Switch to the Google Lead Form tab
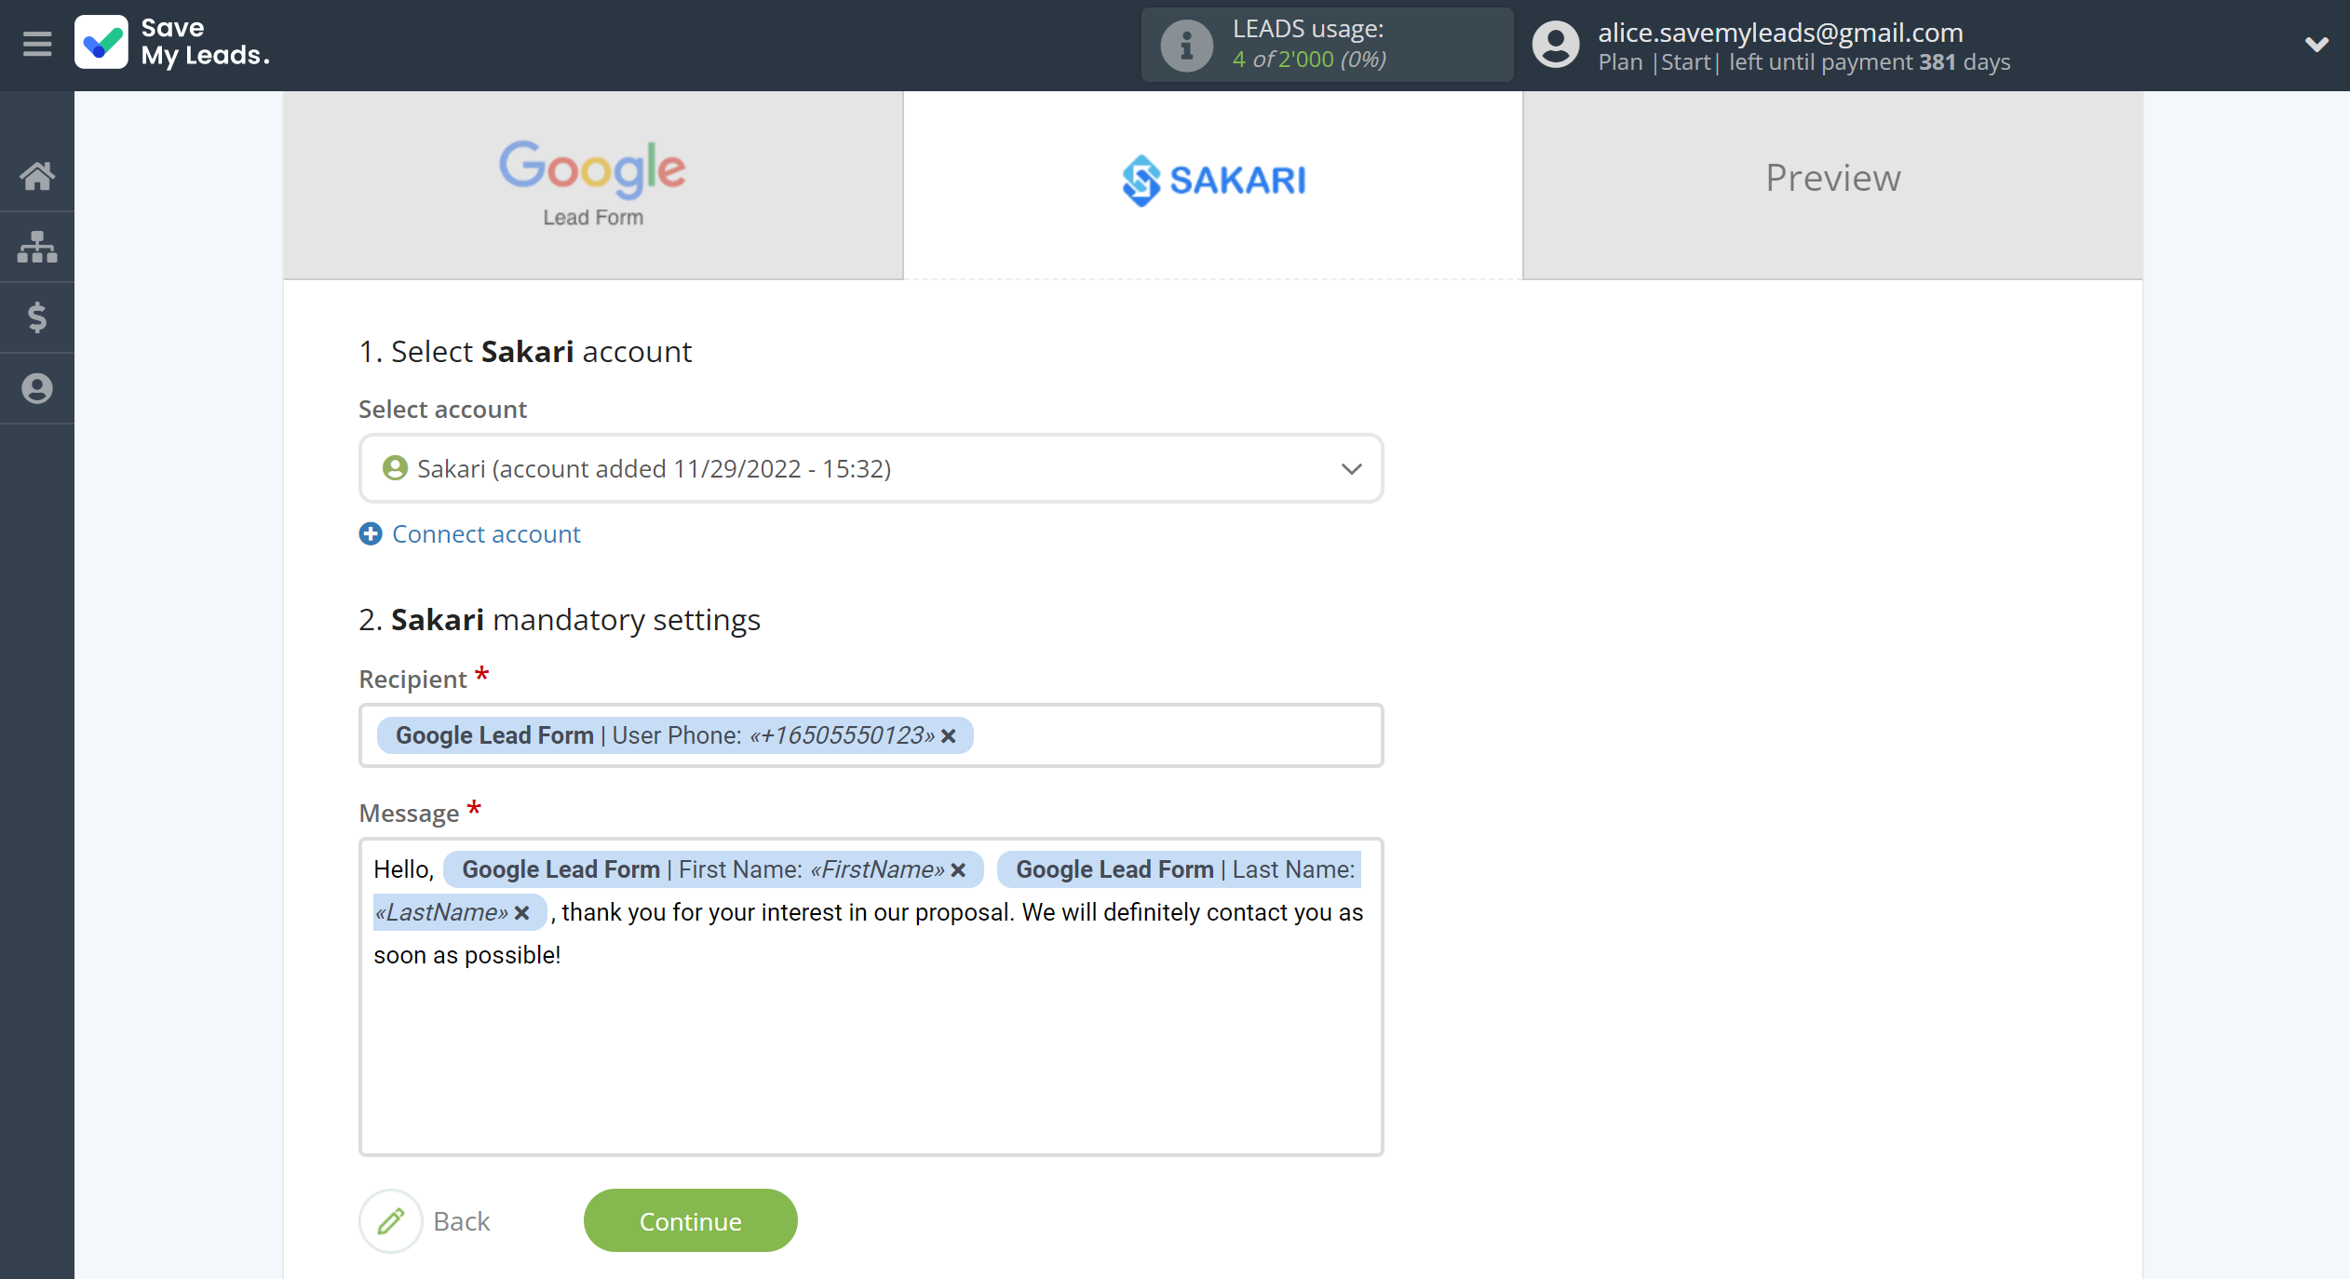Image resolution: width=2350 pixels, height=1279 pixels. [593, 184]
